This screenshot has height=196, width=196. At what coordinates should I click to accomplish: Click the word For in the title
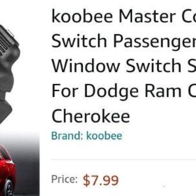(x=64, y=91)
